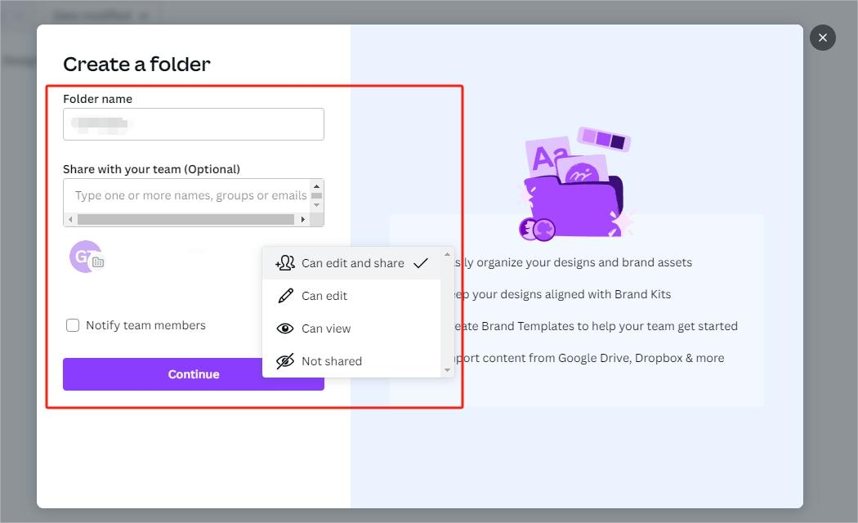Choose the Can view permission option
Image resolution: width=858 pixels, height=523 pixels.
326,329
